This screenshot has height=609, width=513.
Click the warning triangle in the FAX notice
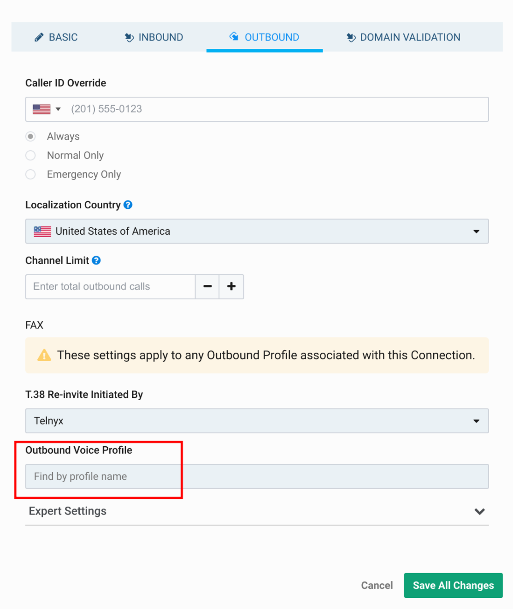tap(44, 355)
